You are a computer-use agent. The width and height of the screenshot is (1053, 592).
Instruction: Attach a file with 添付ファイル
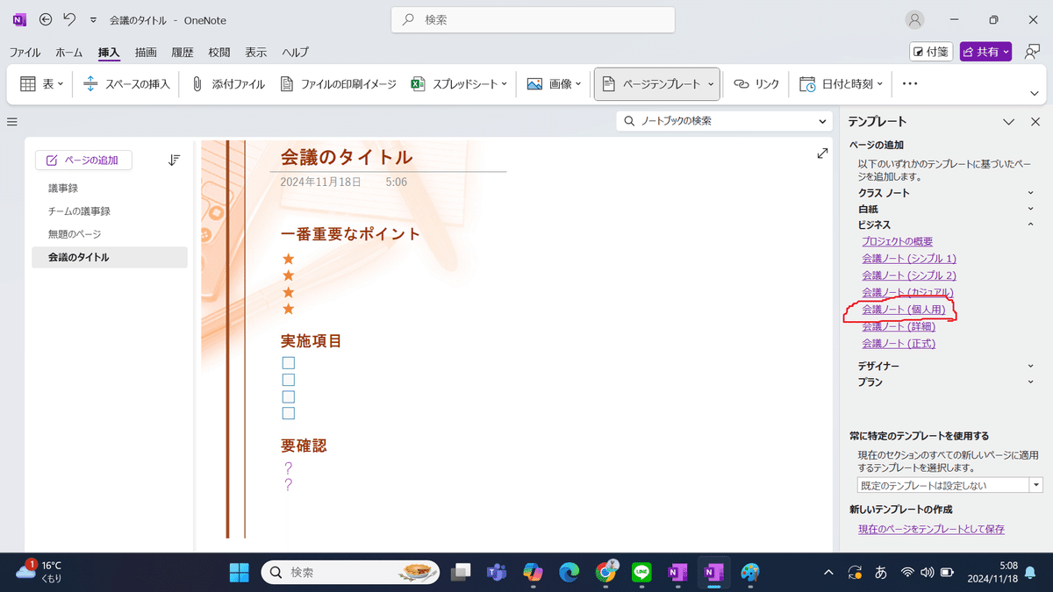(x=232, y=83)
